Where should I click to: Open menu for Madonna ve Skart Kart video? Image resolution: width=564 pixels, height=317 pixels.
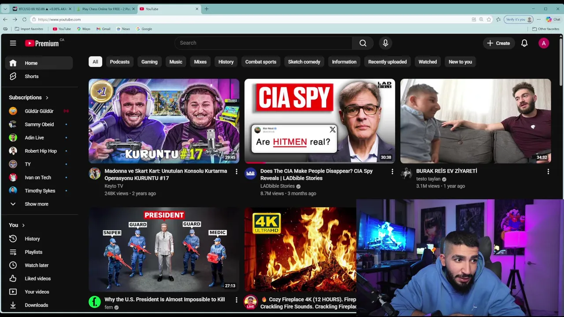click(236, 171)
